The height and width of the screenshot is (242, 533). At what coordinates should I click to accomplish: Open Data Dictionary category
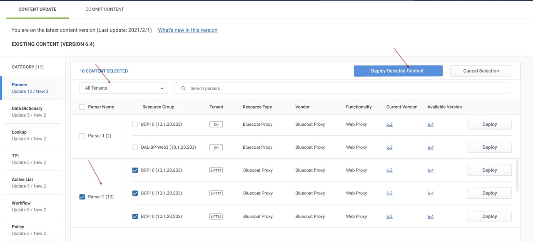click(x=29, y=112)
